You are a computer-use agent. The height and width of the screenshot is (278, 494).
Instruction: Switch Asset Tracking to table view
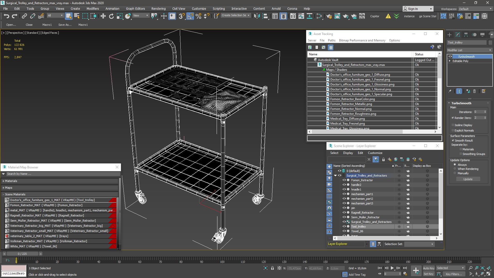point(331,47)
